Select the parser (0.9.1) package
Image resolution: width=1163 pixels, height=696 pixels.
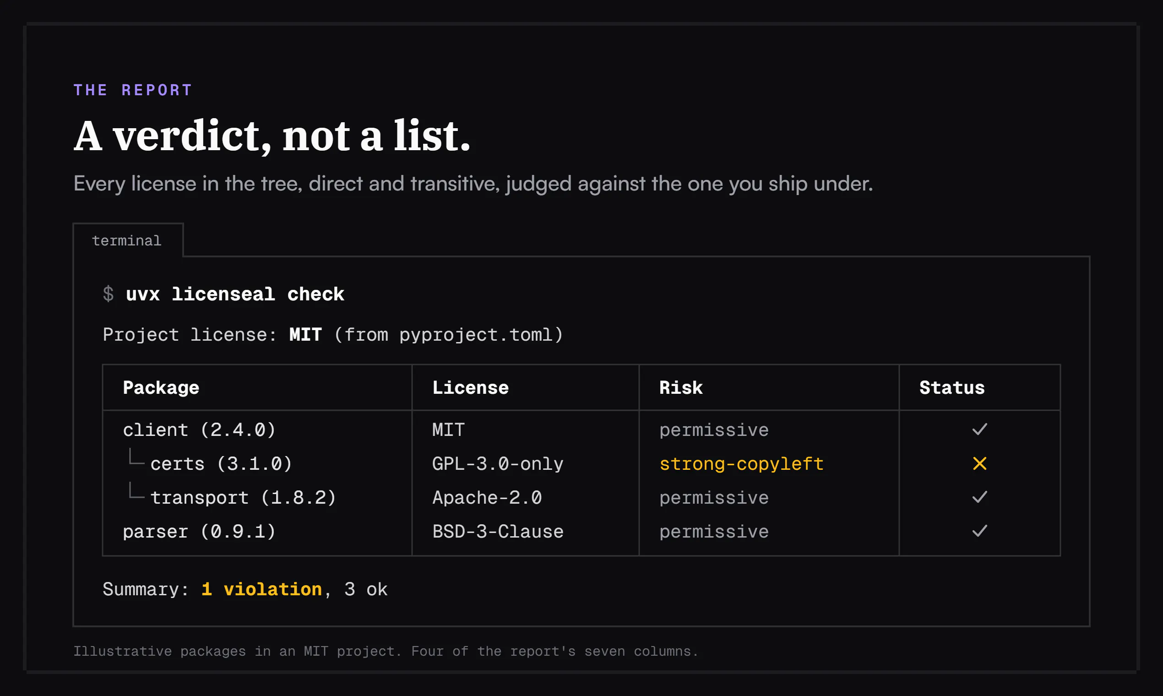coord(199,532)
